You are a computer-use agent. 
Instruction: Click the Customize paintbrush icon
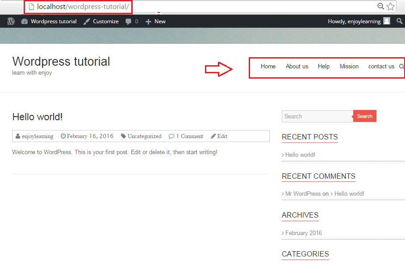click(x=87, y=21)
